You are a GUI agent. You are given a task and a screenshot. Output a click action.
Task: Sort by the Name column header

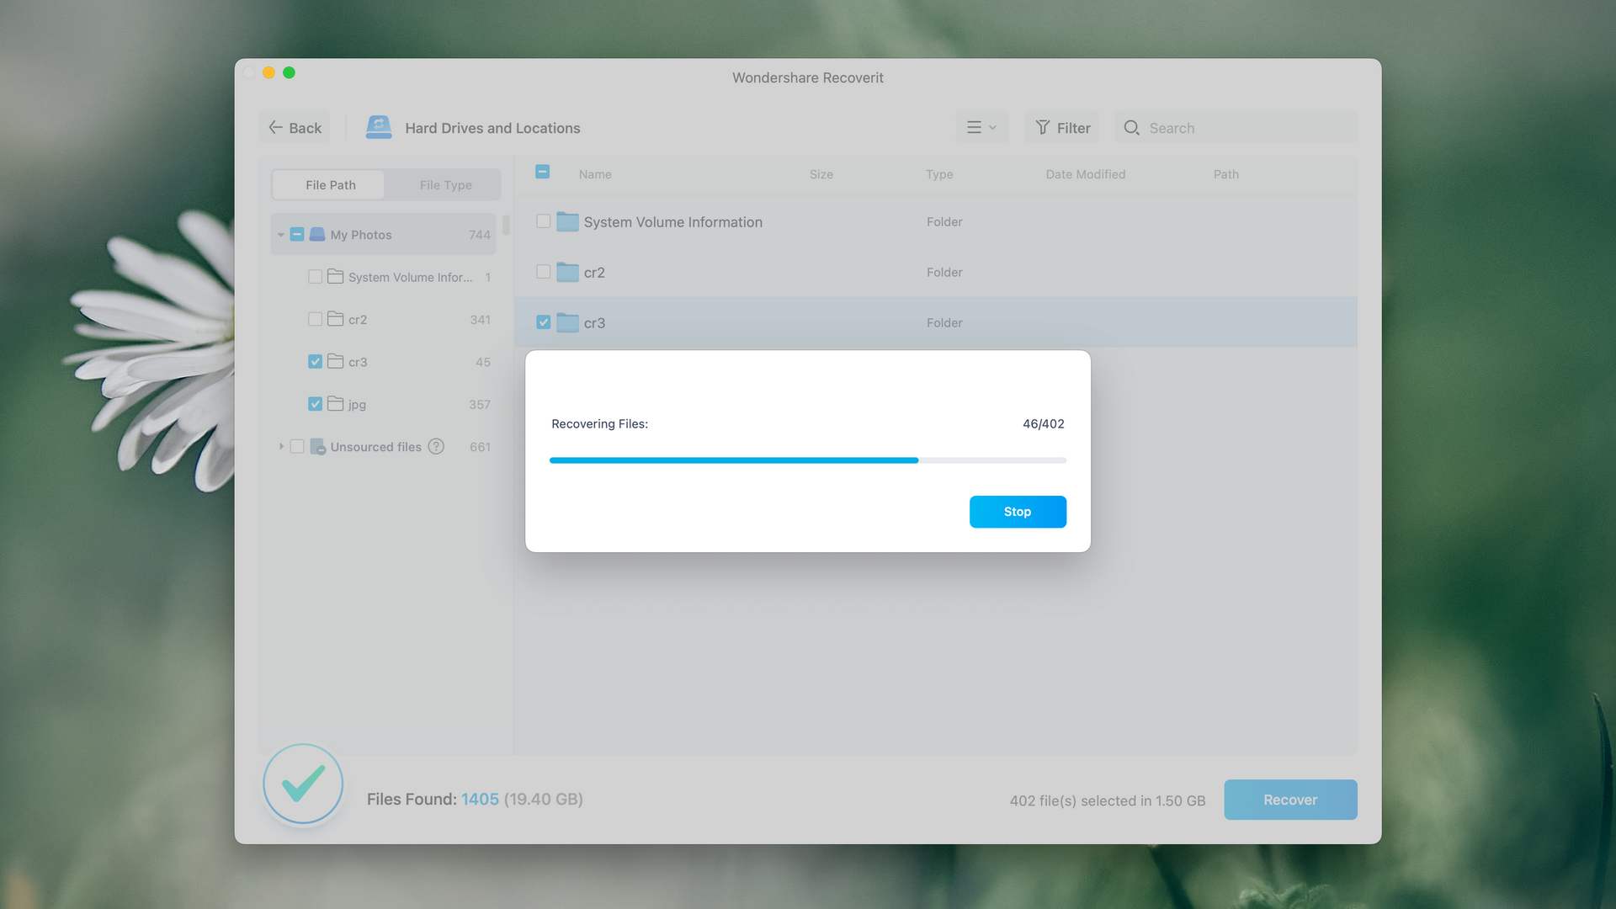[x=595, y=174]
